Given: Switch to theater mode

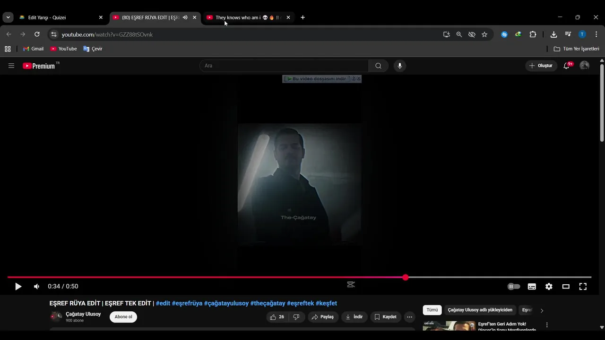Looking at the screenshot, I should click(566, 286).
